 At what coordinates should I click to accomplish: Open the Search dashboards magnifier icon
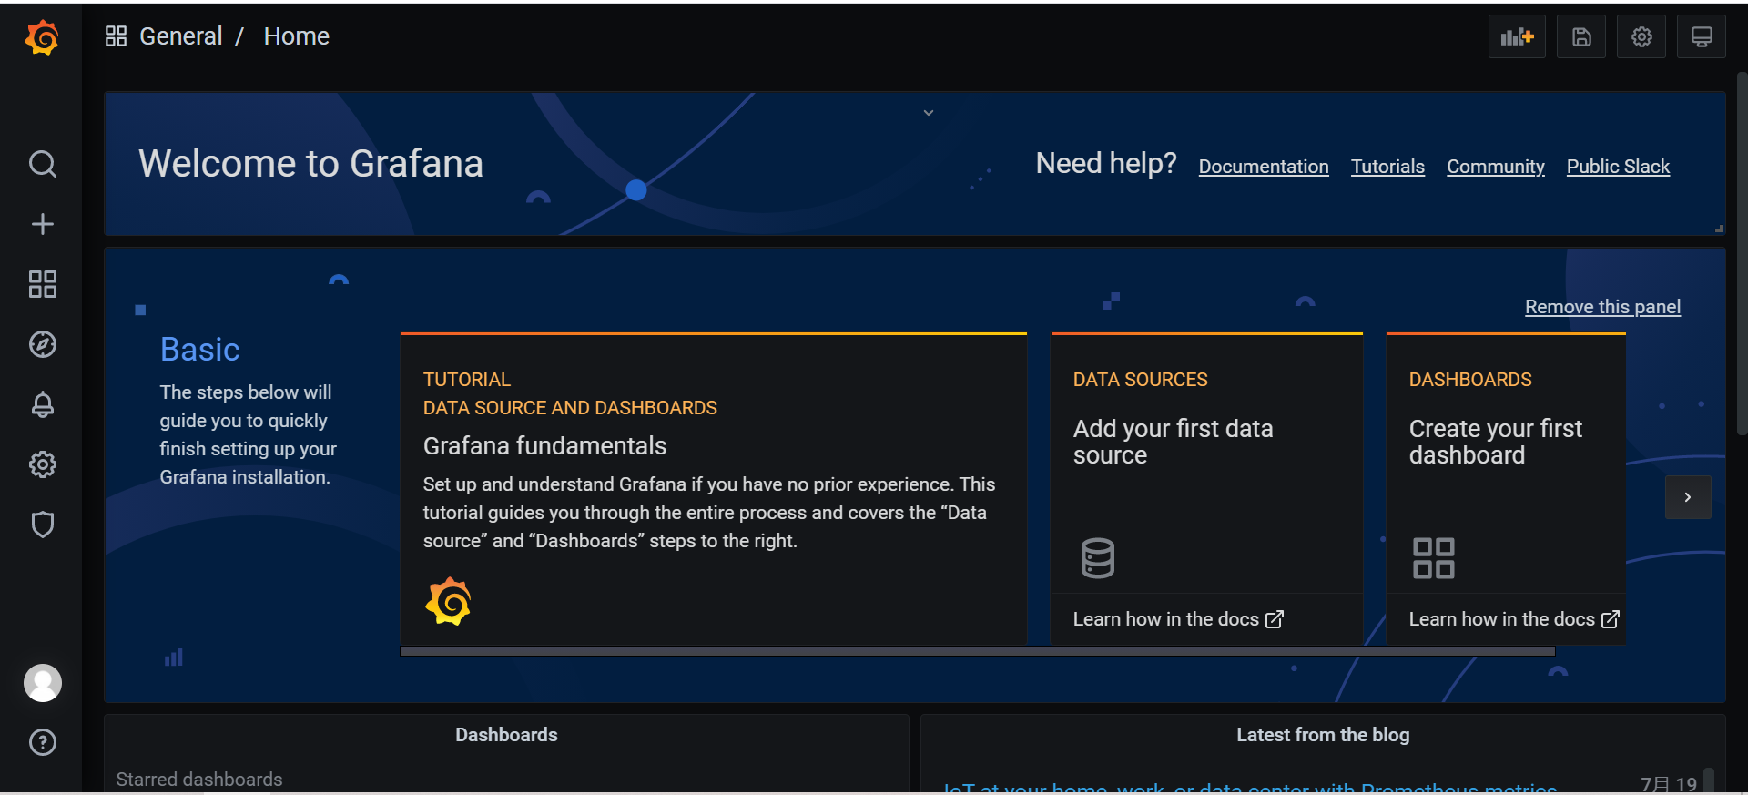[x=42, y=164]
